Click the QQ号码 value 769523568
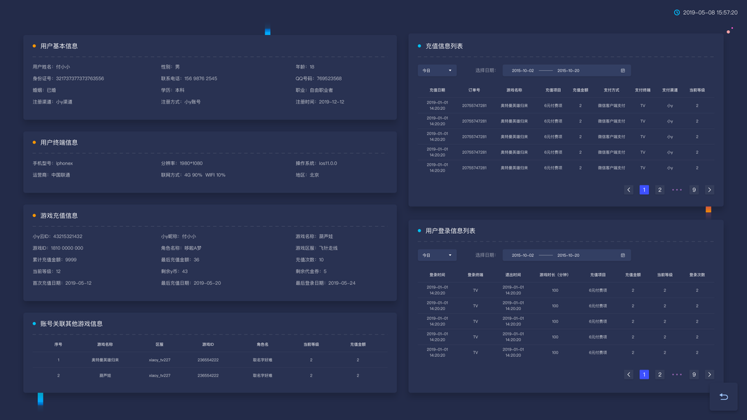 (x=329, y=78)
